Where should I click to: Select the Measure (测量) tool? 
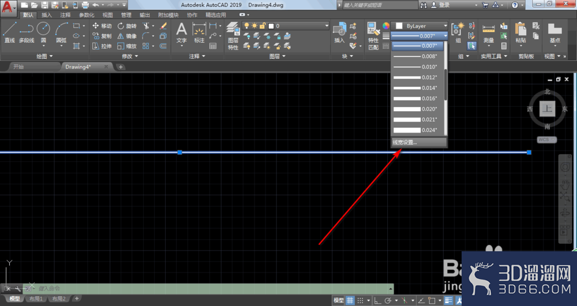point(489,33)
